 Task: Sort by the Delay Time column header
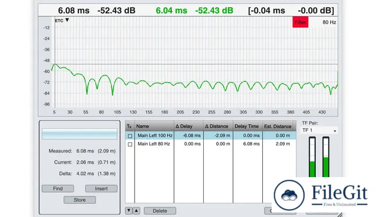point(248,126)
